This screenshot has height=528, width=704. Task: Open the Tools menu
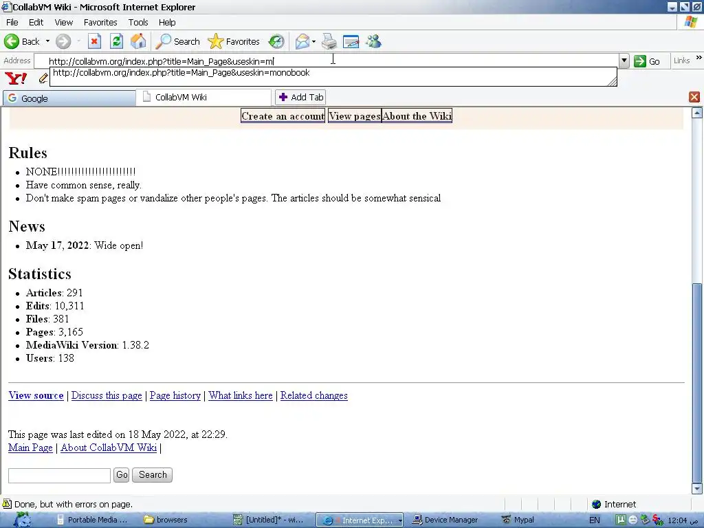point(137,23)
